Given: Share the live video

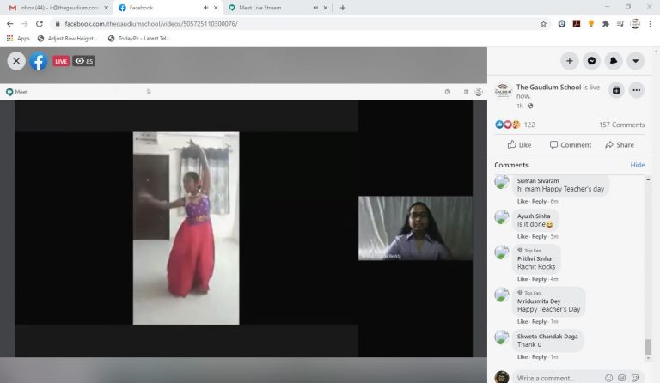Looking at the screenshot, I should pyautogui.click(x=620, y=145).
